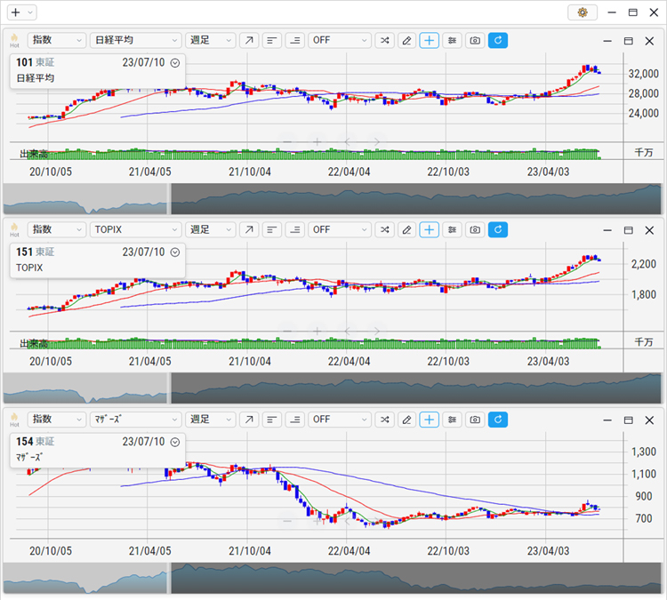Viewport: 667px width, 600px height.
Task: Click the Hot flame icon in マザーズ panel
Action: tap(14, 420)
